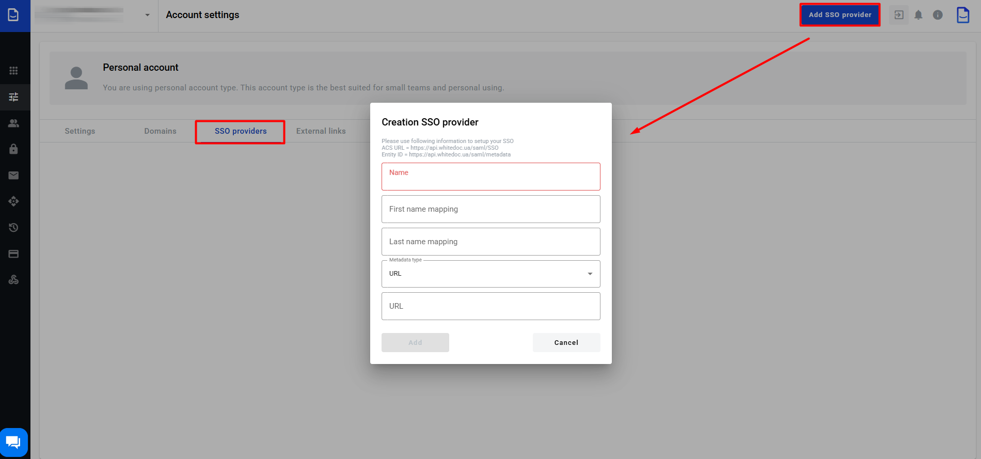This screenshot has height=459, width=981.
Task: Open the billing card icon in sidebar
Action: click(14, 254)
